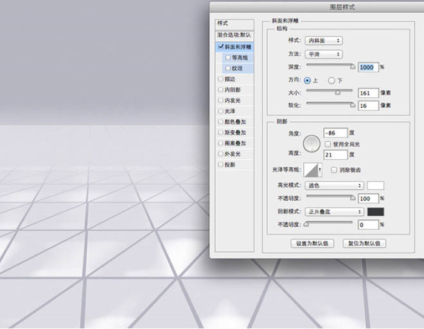Click the angle dial control
The width and height of the screenshot is (424, 329).
click(x=311, y=143)
